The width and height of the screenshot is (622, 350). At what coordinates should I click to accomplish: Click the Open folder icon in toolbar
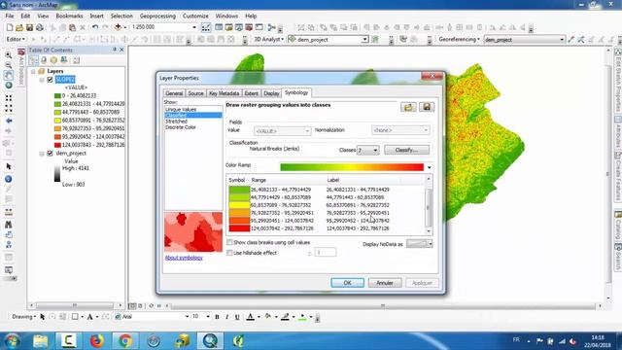point(19,27)
